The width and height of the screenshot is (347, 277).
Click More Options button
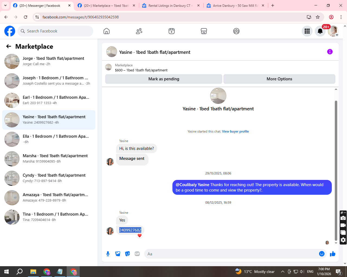click(279, 79)
